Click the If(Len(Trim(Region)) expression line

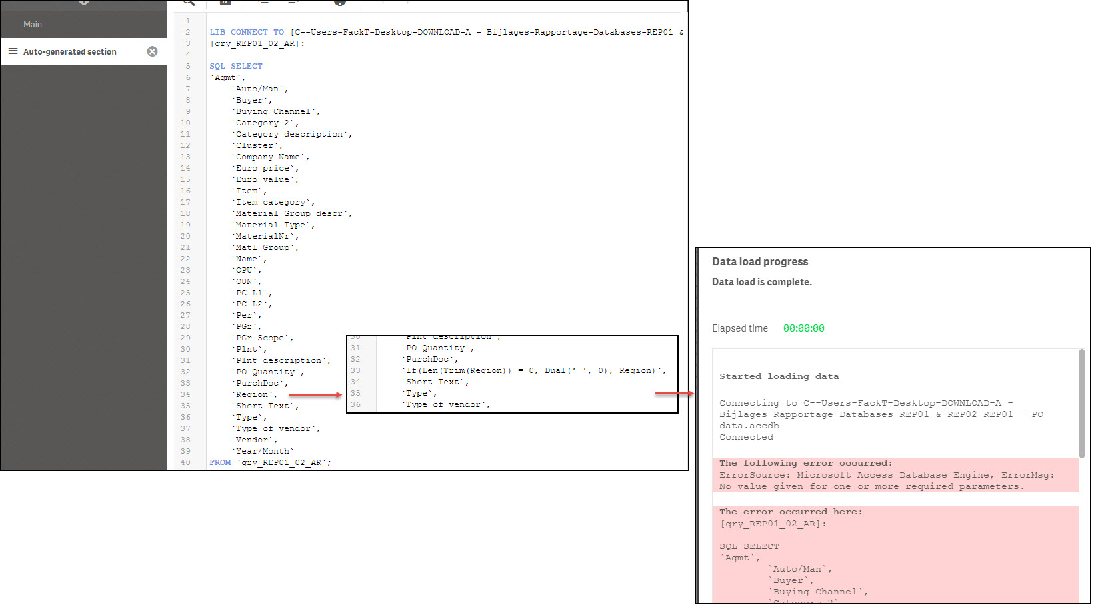tap(534, 370)
